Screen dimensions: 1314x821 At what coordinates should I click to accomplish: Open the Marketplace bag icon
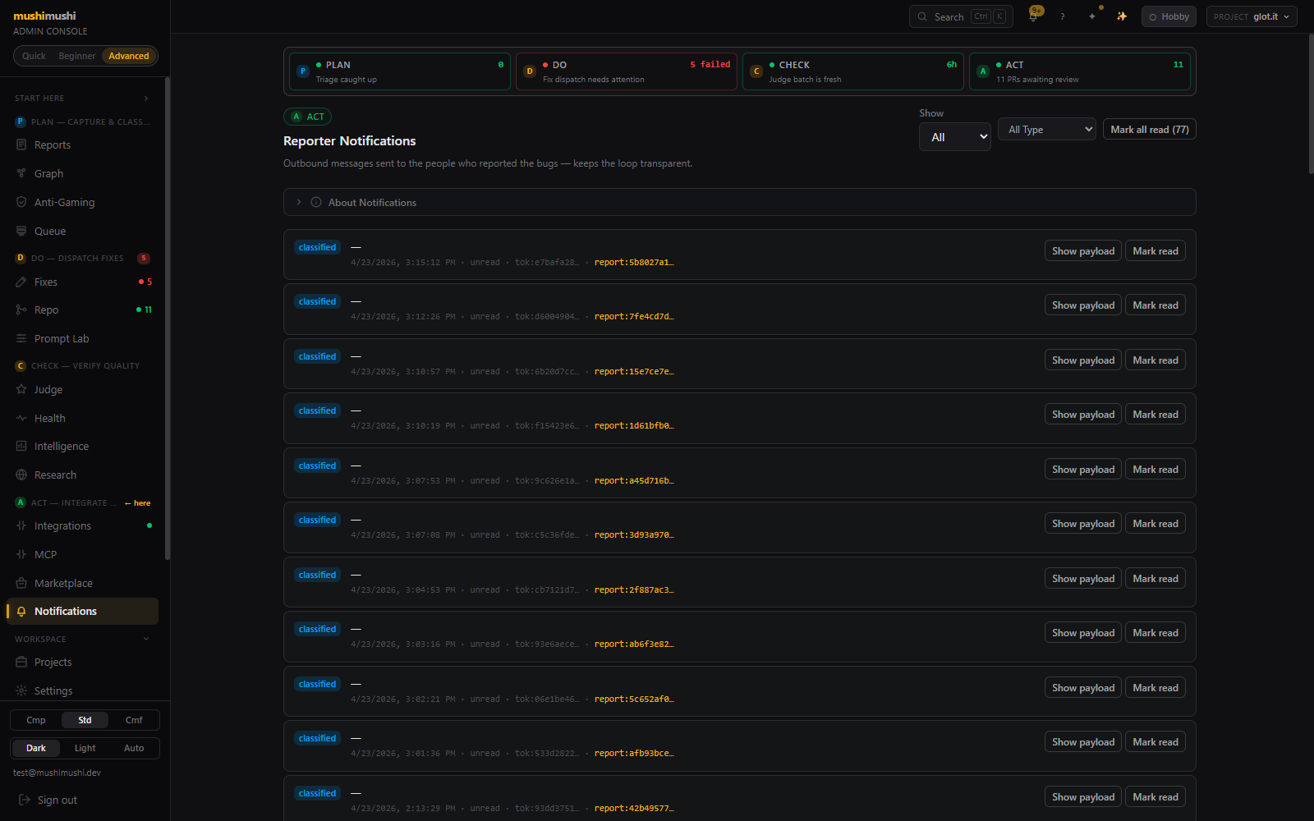pyautogui.click(x=21, y=583)
